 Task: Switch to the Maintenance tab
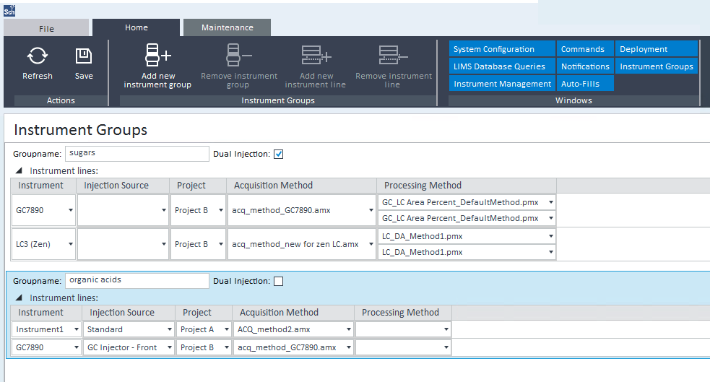point(227,27)
